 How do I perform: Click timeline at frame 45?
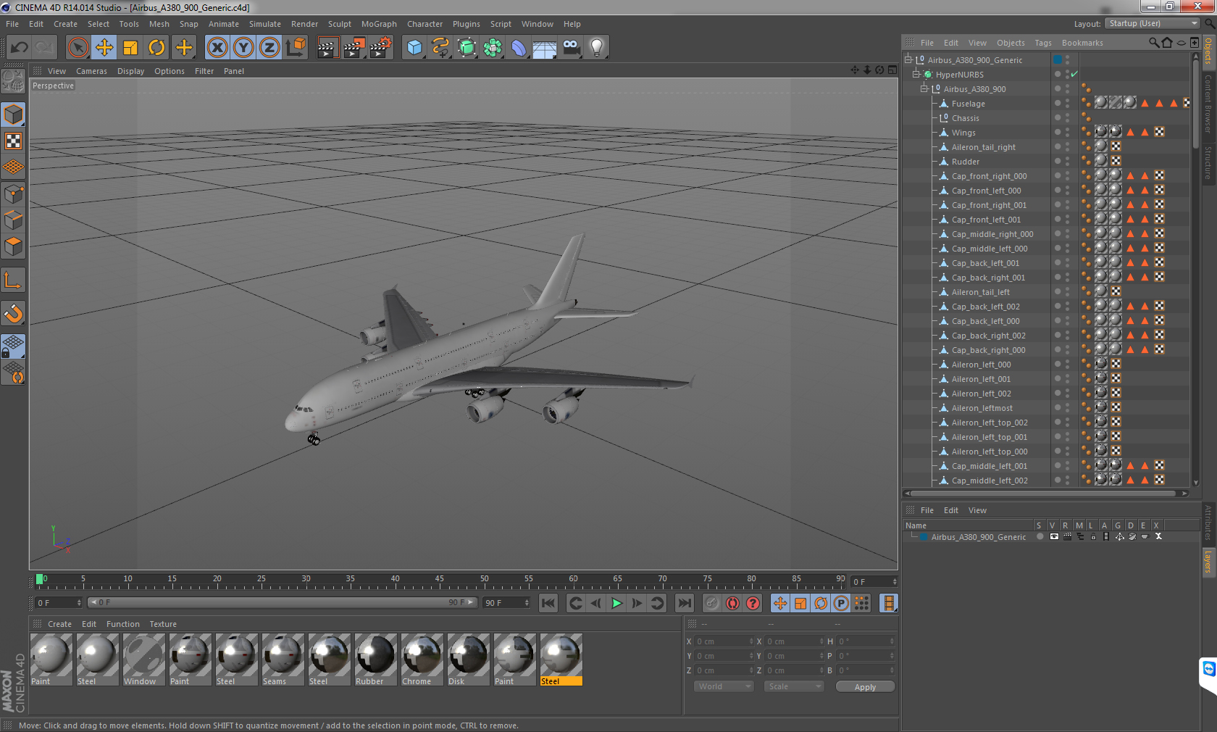click(440, 582)
